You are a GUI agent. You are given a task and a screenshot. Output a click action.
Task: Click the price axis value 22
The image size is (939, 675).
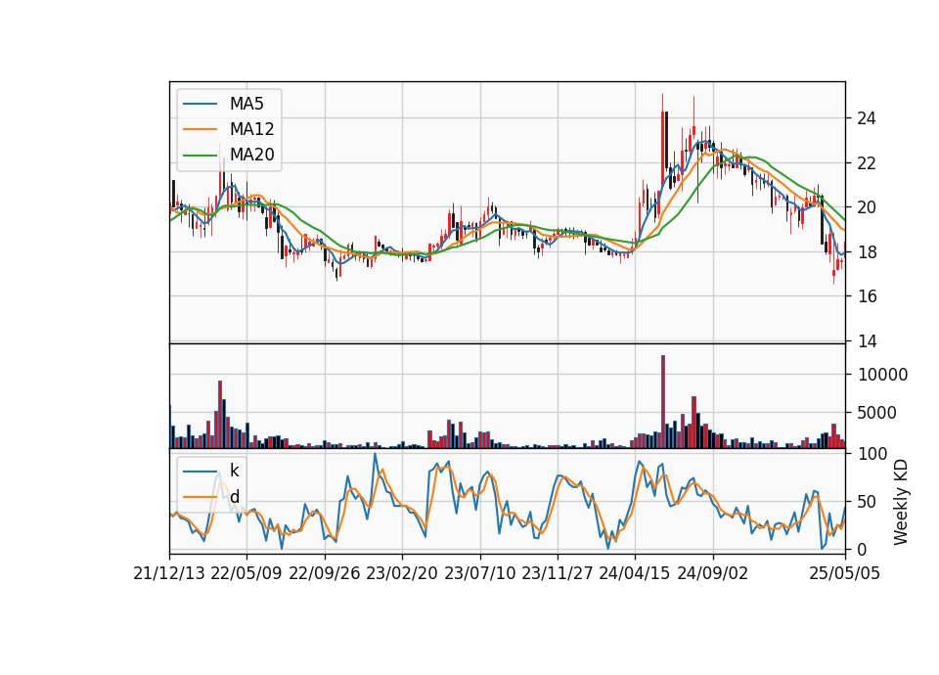[x=866, y=163]
